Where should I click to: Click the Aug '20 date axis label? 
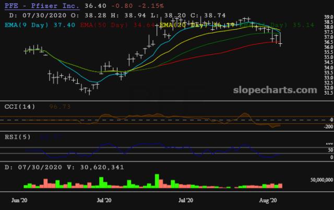268,200
